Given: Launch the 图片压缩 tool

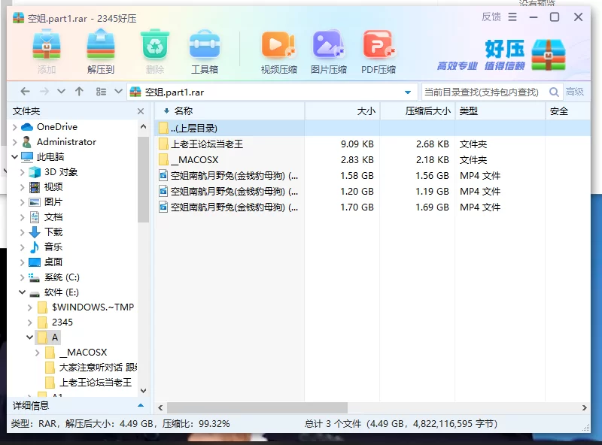Looking at the screenshot, I should coord(329,44).
